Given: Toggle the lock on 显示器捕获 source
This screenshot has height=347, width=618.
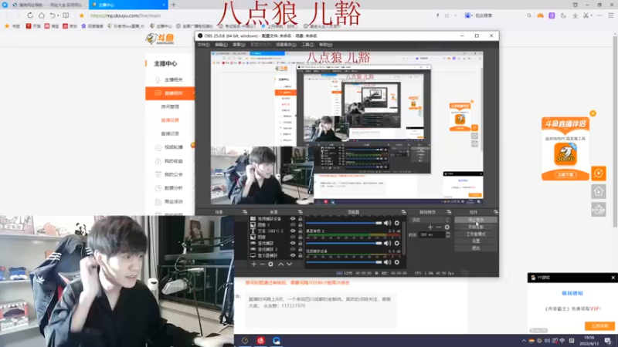Looking at the screenshot, I should click(x=301, y=255).
